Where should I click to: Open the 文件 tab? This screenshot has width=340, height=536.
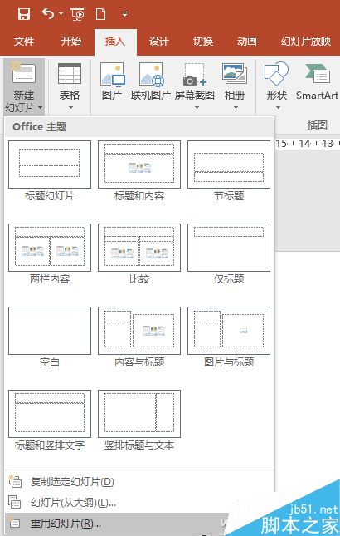(x=24, y=42)
